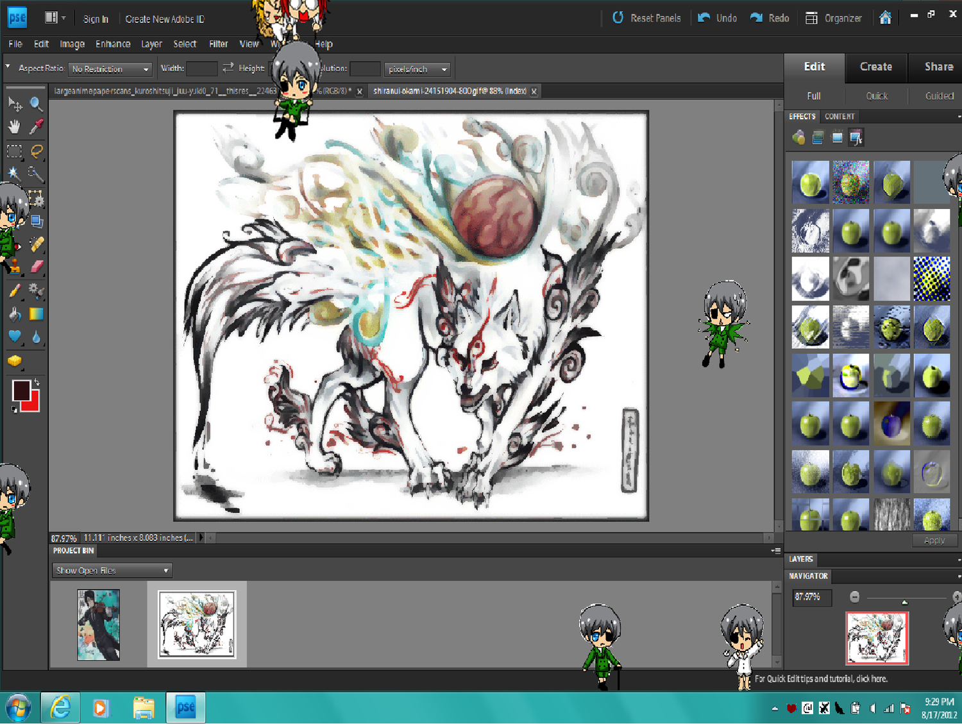Viewport: 962px width, 724px height.
Task: Select the Zoom magnifier tool
Action: pyautogui.click(x=37, y=104)
